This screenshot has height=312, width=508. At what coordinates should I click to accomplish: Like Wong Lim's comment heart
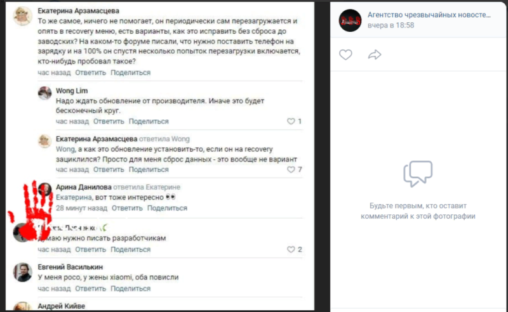coord(291,121)
